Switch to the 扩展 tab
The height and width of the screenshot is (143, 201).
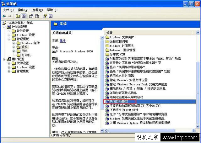pos(56,135)
